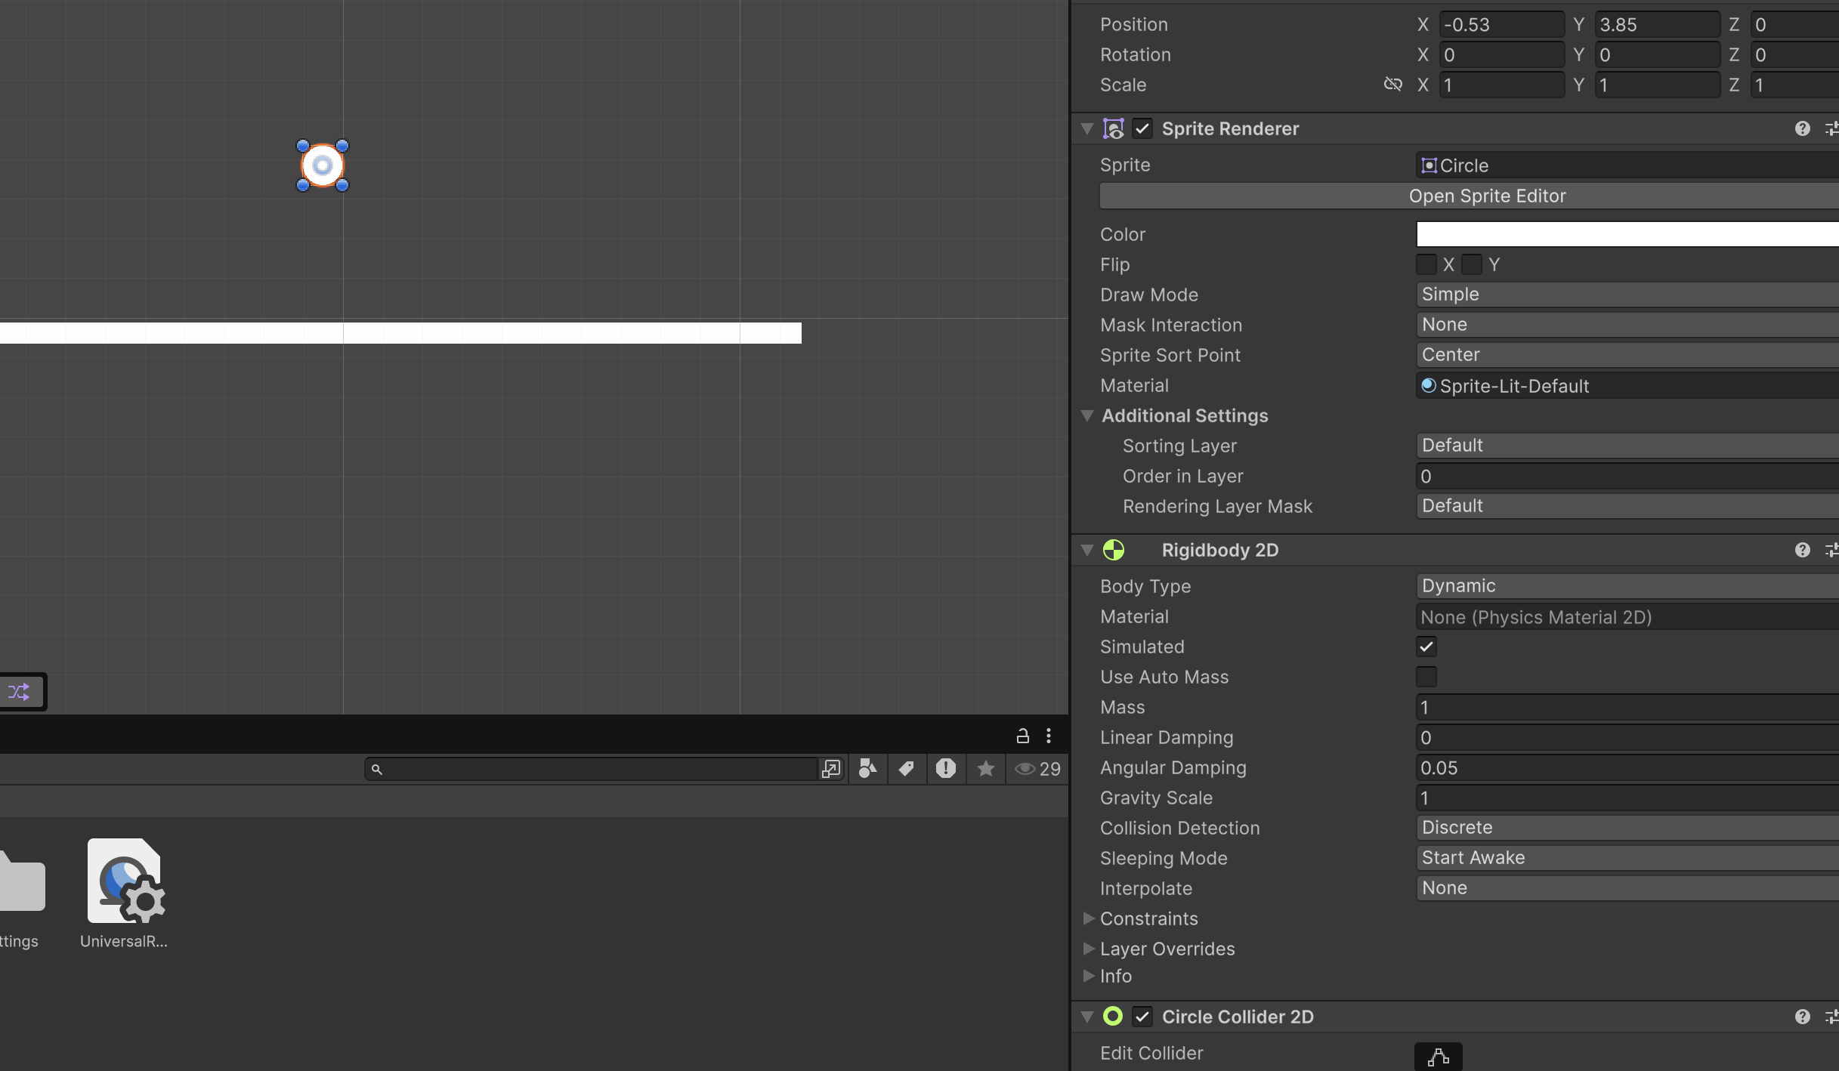Image resolution: width=1839 pixels, height=1071 pixels.
Task: Click the white Color swatch field
Action: [x=1624, y=234]
